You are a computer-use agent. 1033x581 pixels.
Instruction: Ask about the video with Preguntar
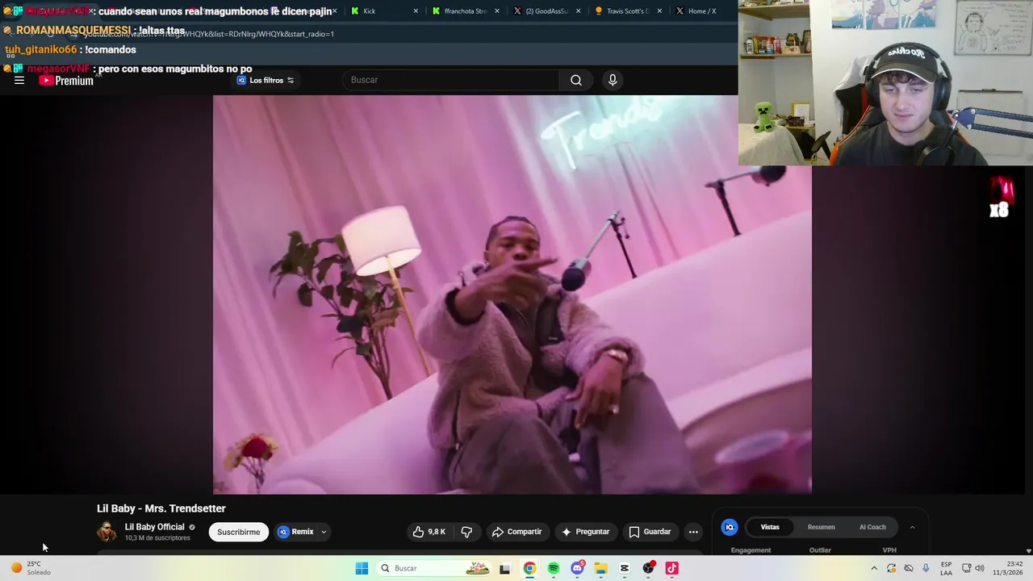(586, 532)
